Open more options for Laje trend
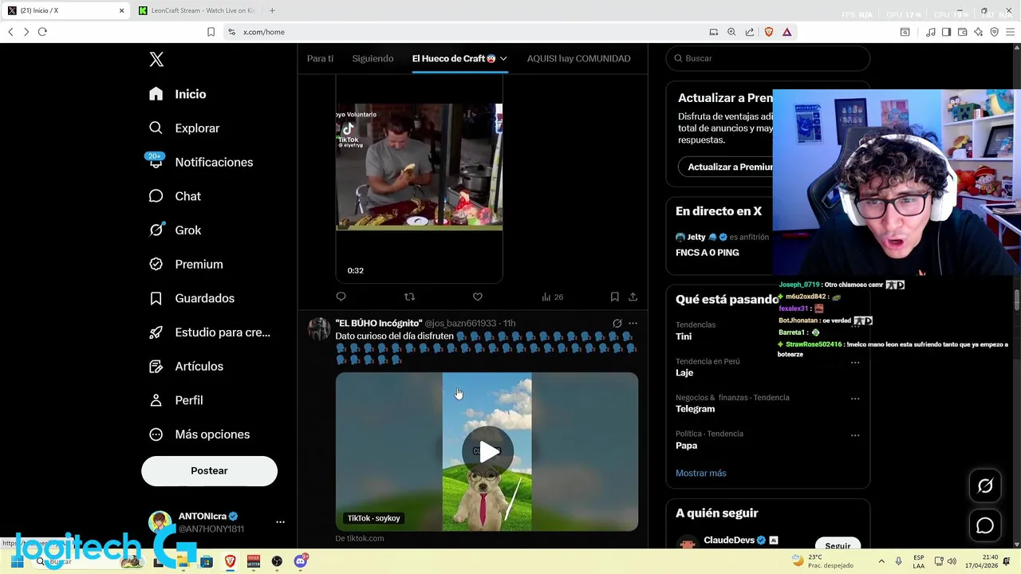The image size is (1021, 574). [x=855, y=362]
